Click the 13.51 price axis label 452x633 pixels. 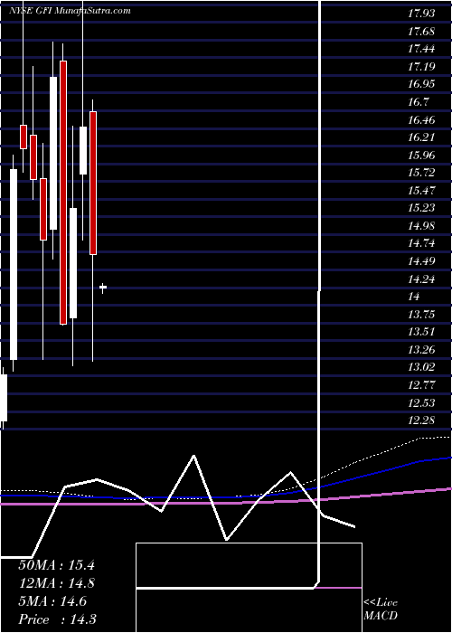click(x=422, y=332)
